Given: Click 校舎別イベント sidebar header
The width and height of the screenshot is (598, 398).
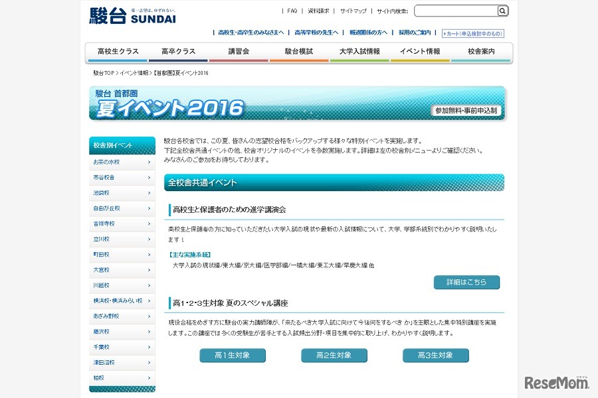Looking at the screenshot, I should coord(122,145).
